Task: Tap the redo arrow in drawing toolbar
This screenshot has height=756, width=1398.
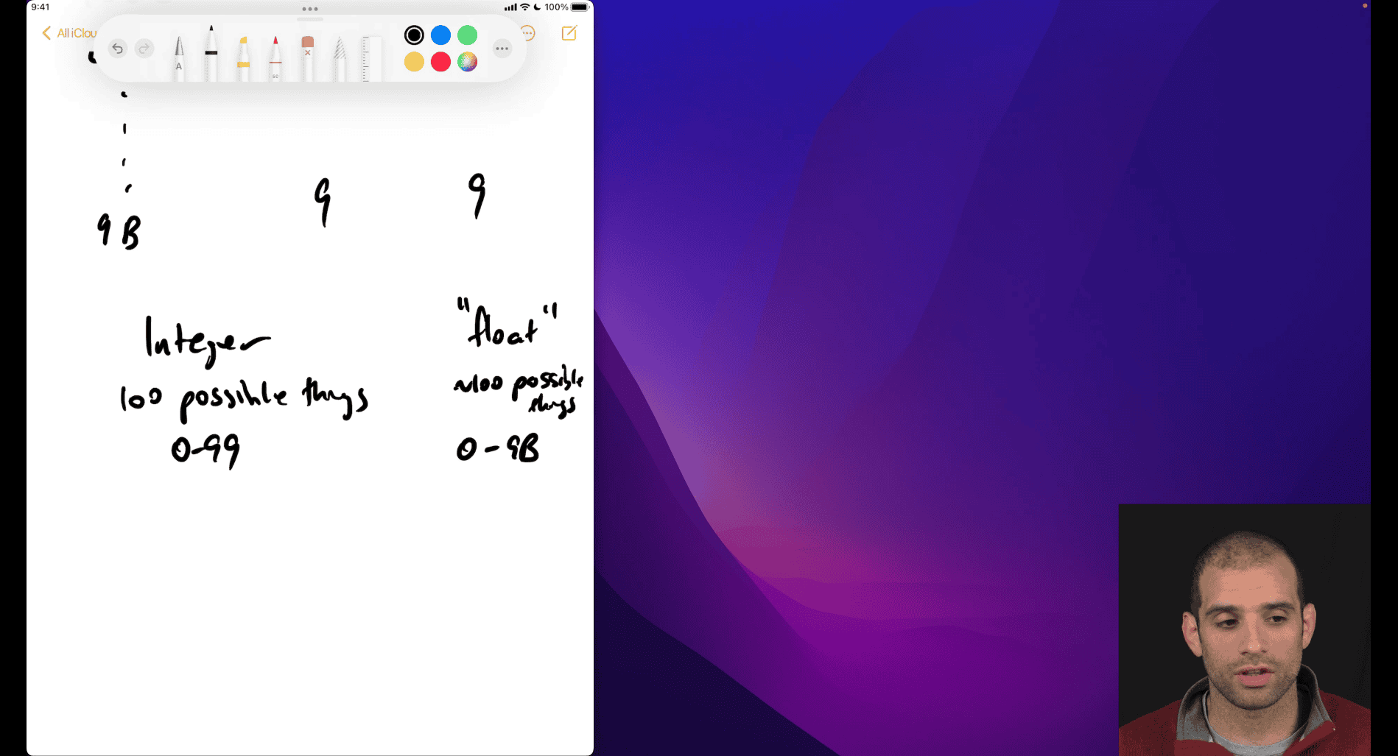Action: (144, 49)
